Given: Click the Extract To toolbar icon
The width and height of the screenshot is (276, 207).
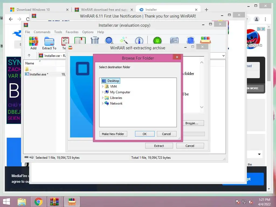Looking at the screenshot, I should pyautogui.click(x=49, y=43).
